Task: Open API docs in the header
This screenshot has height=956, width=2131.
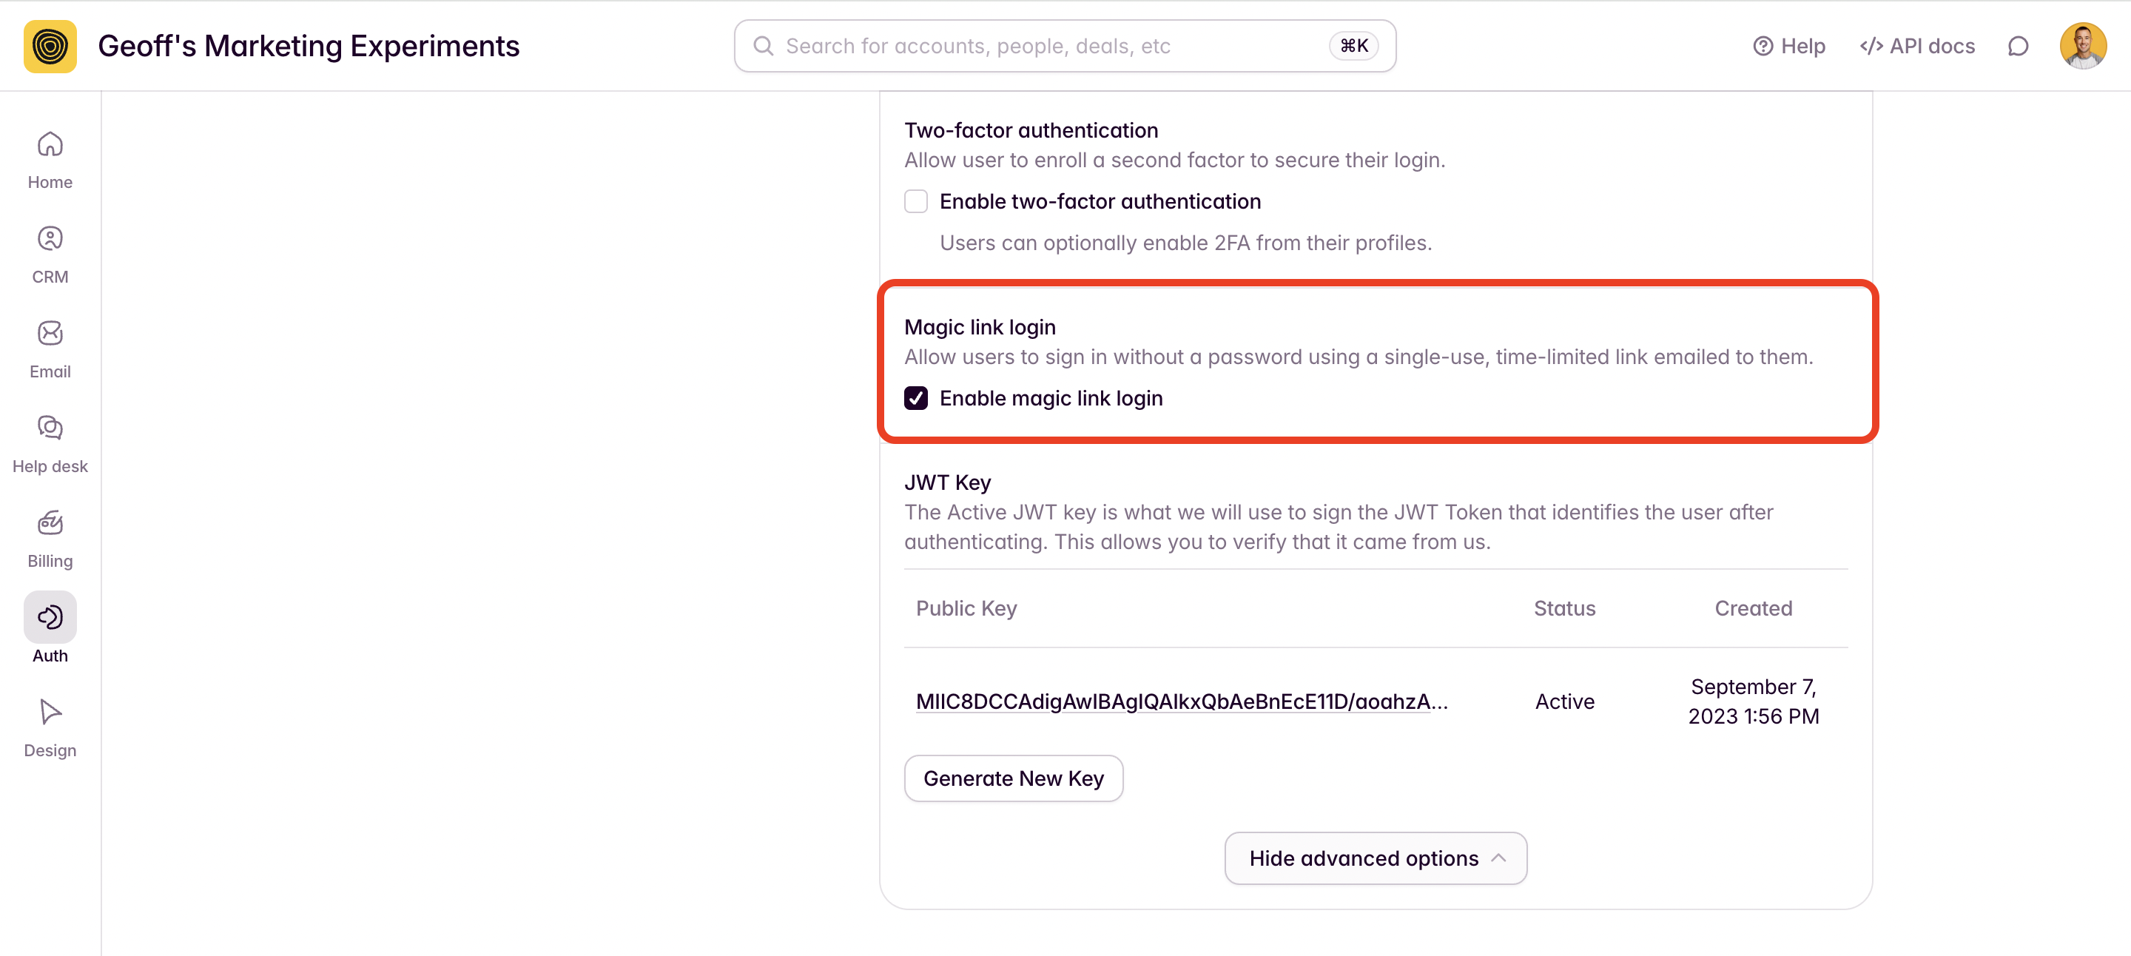Action: click(x=1916, y=47)
